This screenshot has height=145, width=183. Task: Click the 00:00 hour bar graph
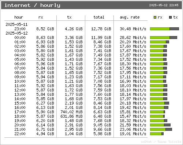coord(164,38)
